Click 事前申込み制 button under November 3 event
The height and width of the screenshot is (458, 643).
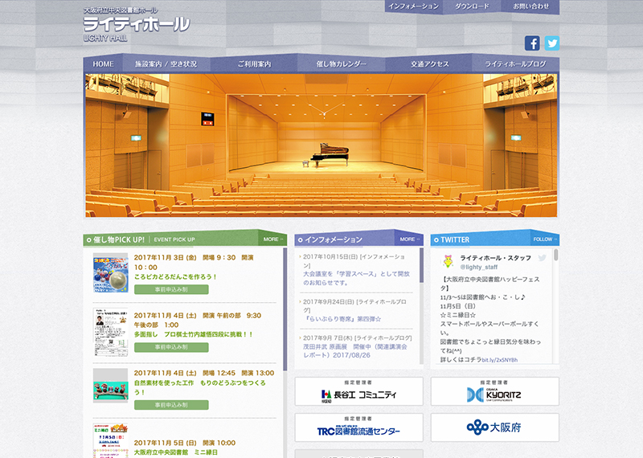point(171,289)
